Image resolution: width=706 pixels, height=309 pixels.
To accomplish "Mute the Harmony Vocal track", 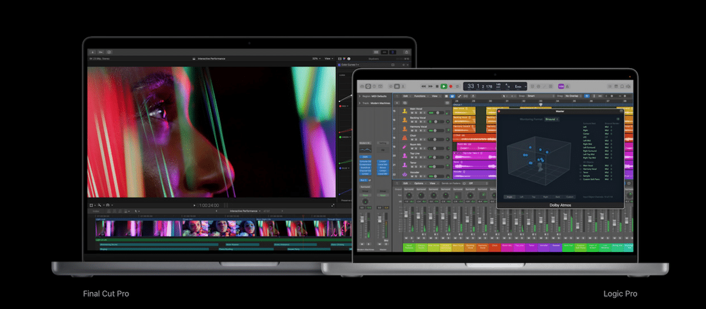I will point(412,130).
